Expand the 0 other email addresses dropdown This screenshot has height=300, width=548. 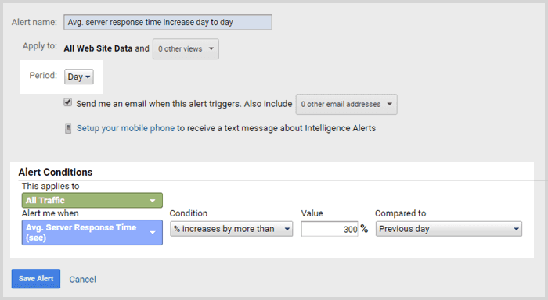click(346, 105)
